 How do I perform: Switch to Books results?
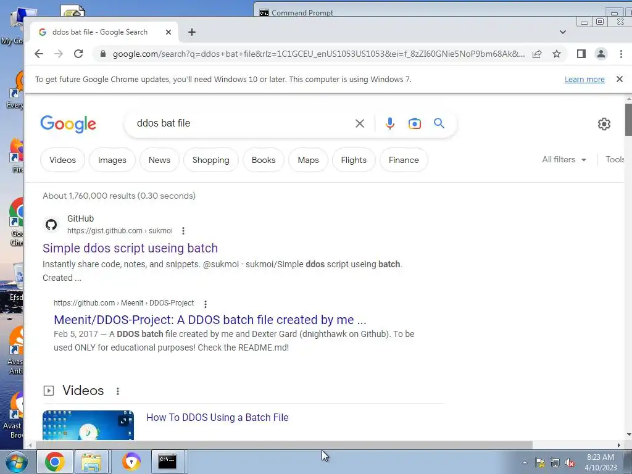264,160
